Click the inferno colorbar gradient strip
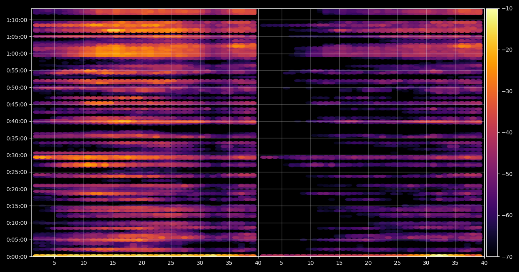The image size is (519, 272). 492,132
